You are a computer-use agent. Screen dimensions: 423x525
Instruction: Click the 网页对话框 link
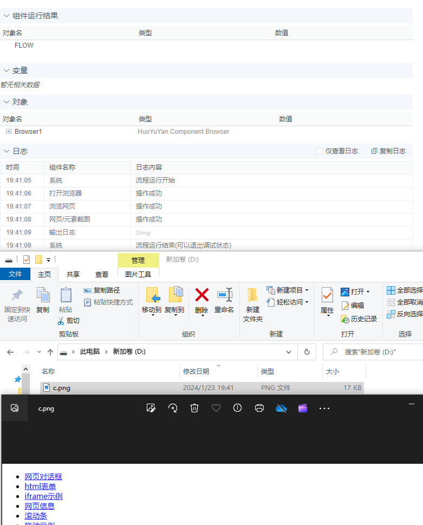point(43,476)
